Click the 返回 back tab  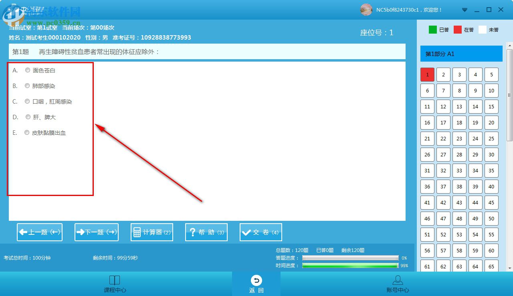256,284
